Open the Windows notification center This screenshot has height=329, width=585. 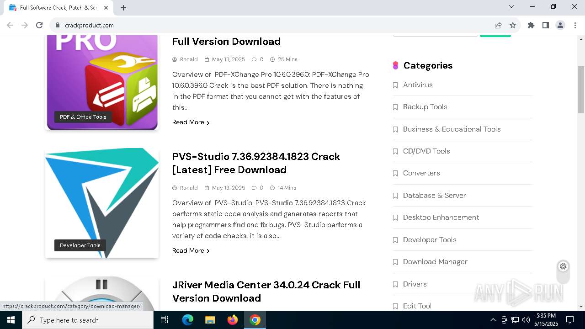coord(570,320)
